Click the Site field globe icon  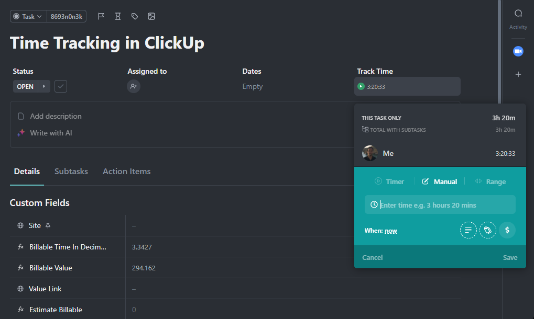pyautogui.click(x=20, y=225)
